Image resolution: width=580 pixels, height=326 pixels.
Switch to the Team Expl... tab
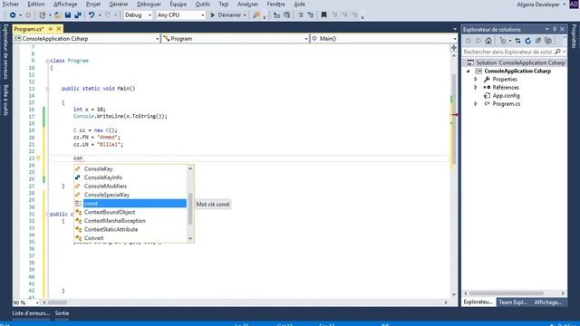click(513, 302)
